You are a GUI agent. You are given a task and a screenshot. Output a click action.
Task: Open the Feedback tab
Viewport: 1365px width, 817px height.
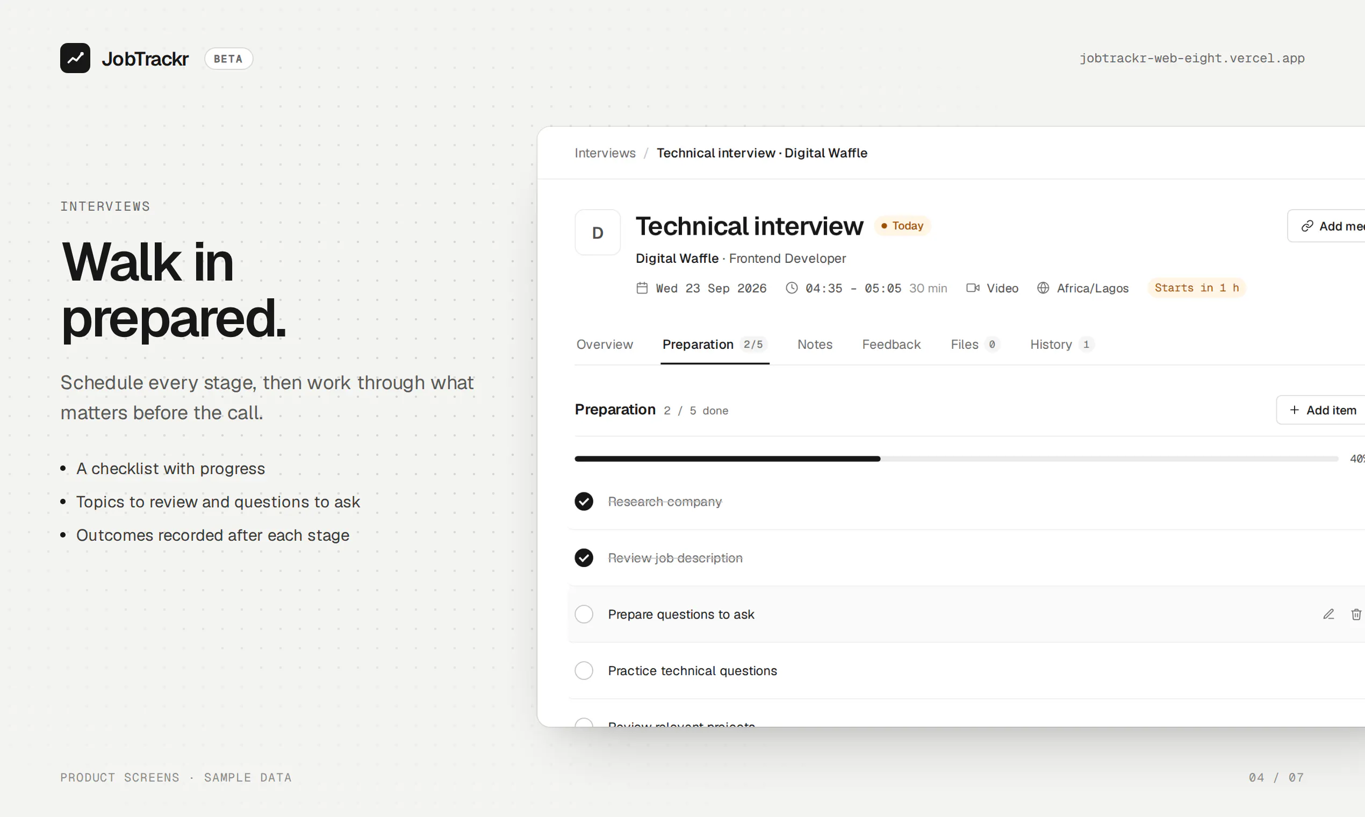point(891,345)
